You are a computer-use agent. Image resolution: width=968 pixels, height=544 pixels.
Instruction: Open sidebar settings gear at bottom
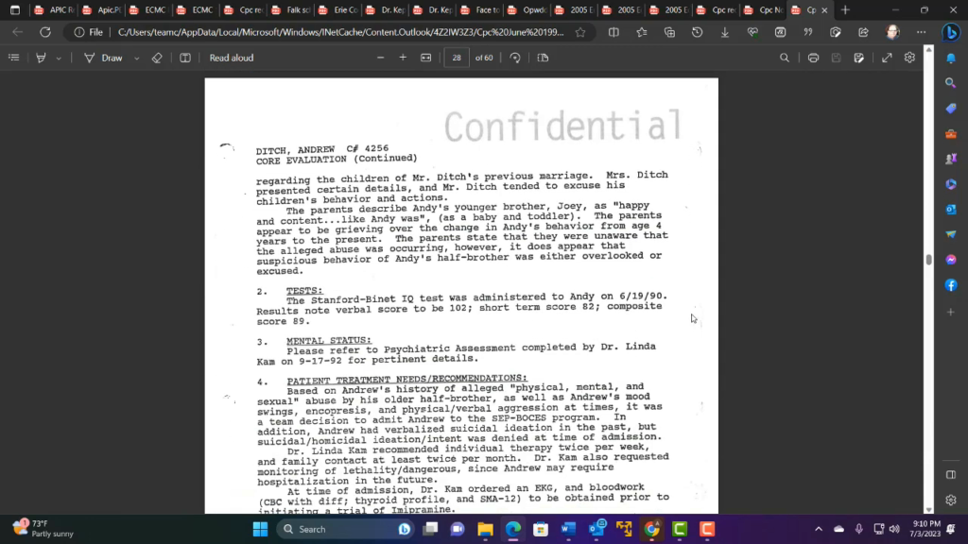pos(951,501)
